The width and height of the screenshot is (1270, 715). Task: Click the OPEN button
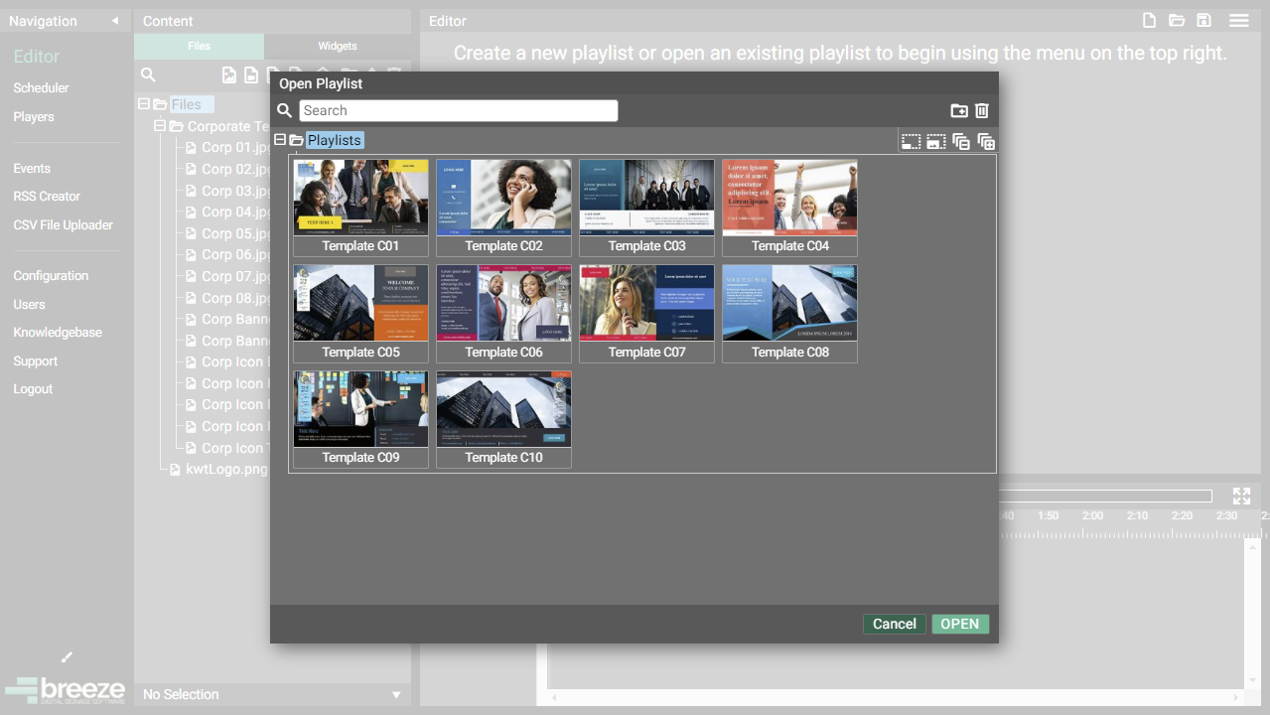click(x=960, y=624)
